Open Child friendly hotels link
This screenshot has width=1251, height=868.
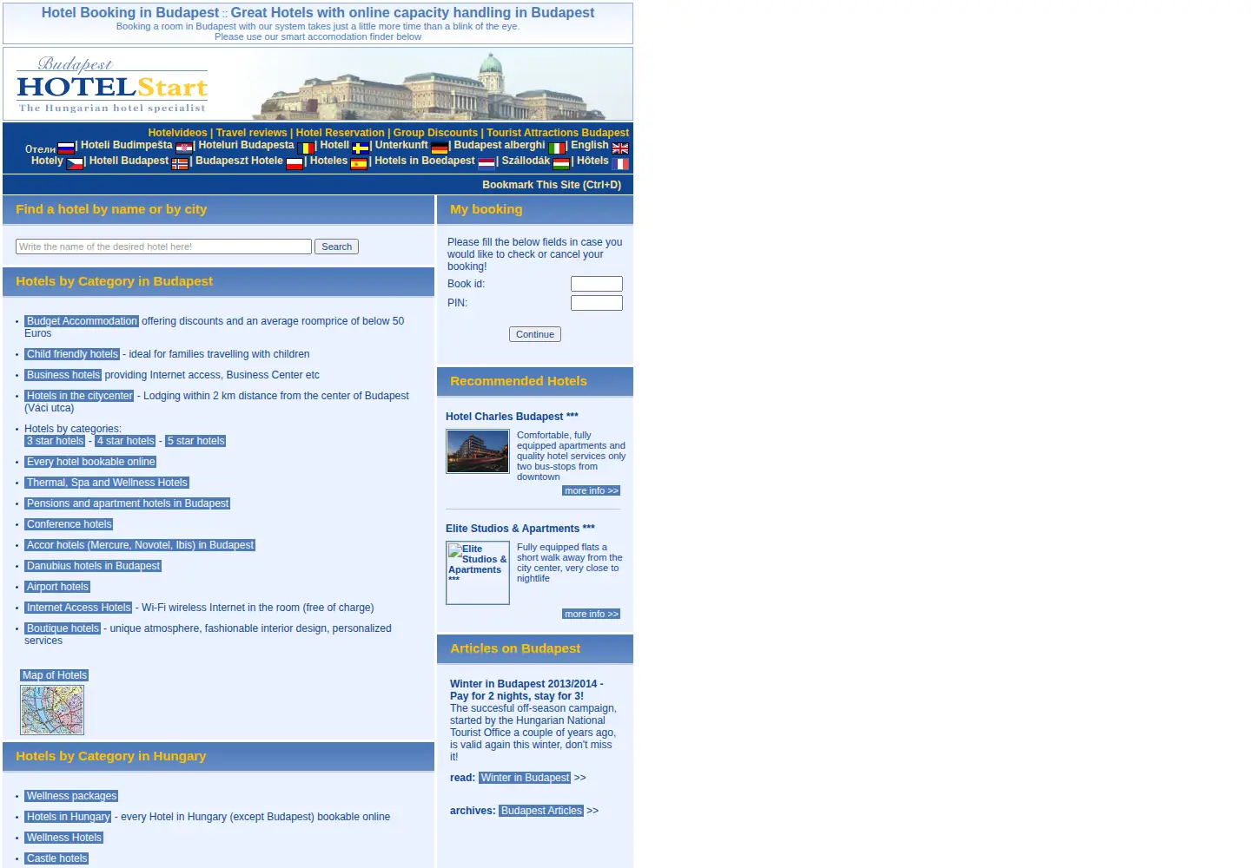click(72, 354)
